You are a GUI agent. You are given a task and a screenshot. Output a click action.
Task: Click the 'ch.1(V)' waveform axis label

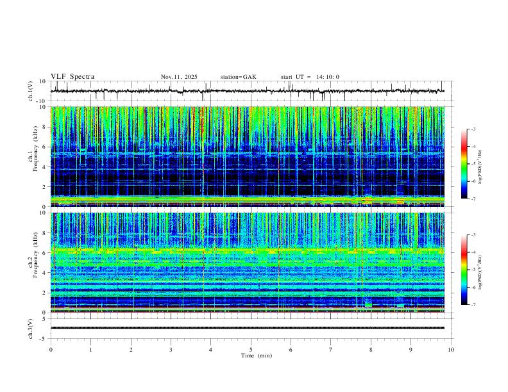click(31, 91)
